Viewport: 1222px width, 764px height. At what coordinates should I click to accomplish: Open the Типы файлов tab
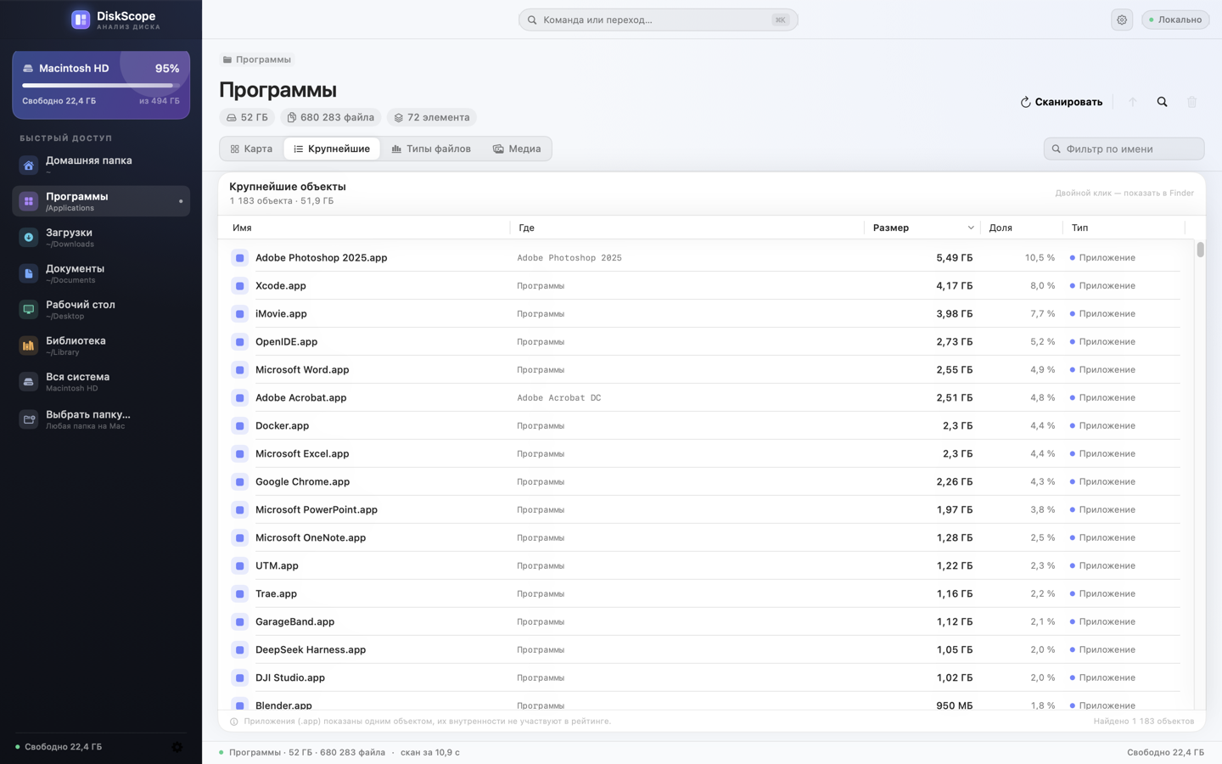pos(431,149)
